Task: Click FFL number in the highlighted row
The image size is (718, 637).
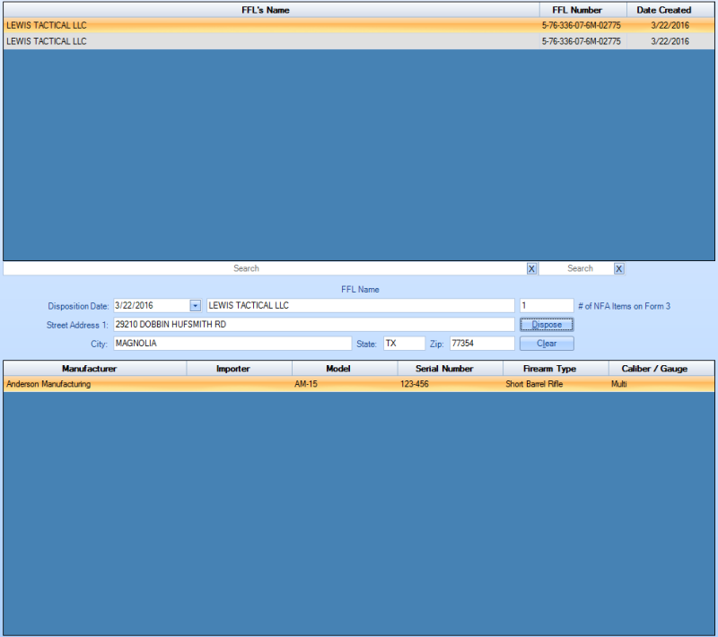Action: [581, 25]
